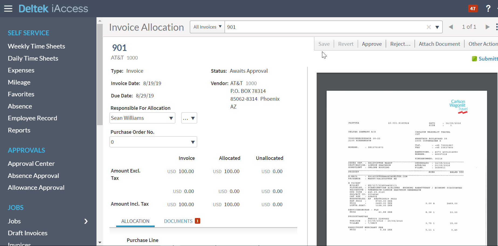Go to the next invoice record arrow
498x246 pixels.
487,27
